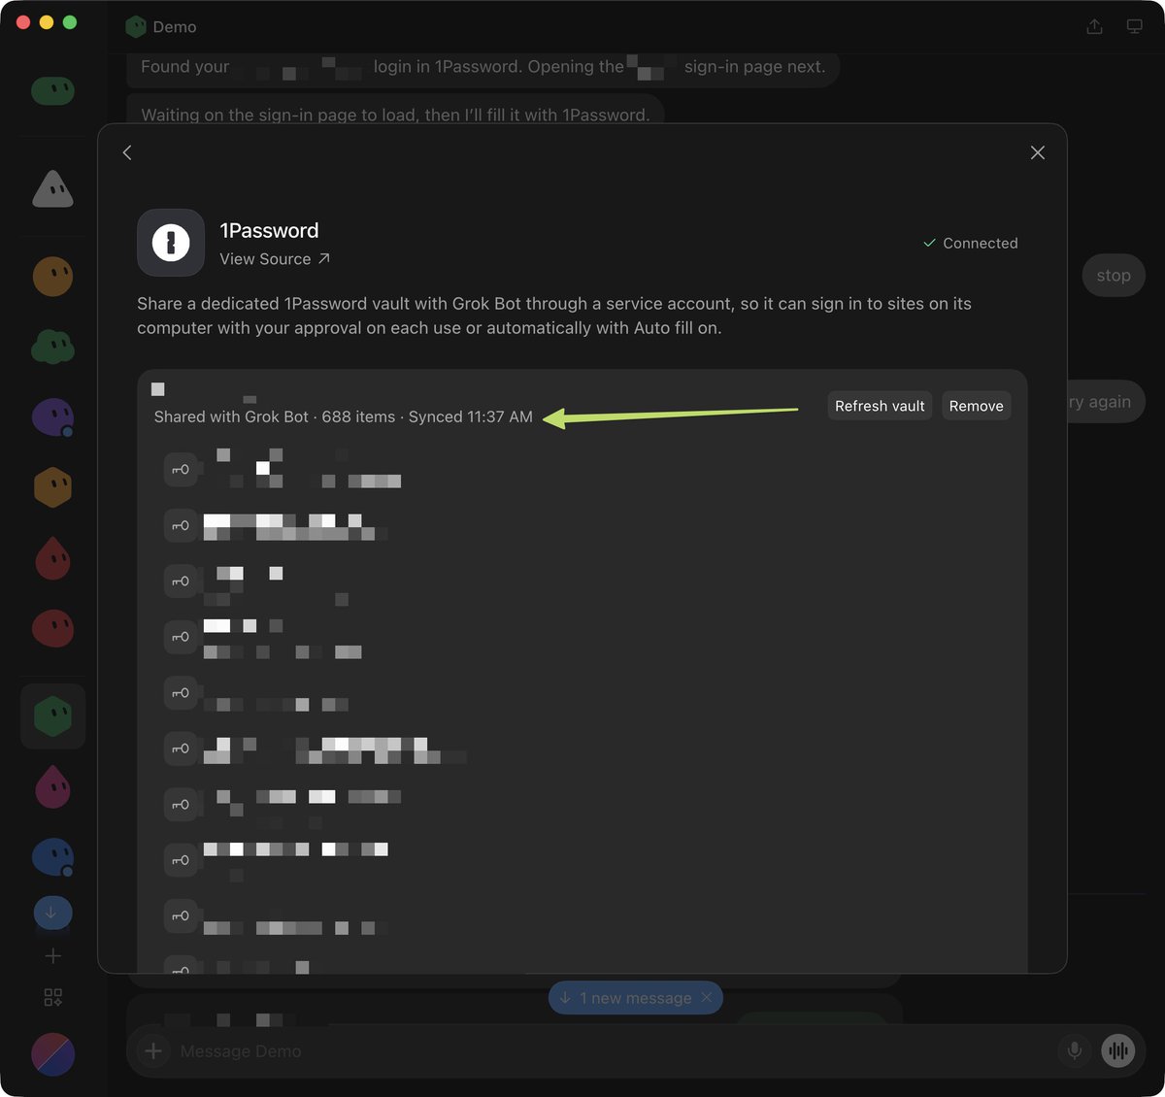Start voice mode with the waveform button
1165x1097 pixels.
(x=1118, y=1050)
